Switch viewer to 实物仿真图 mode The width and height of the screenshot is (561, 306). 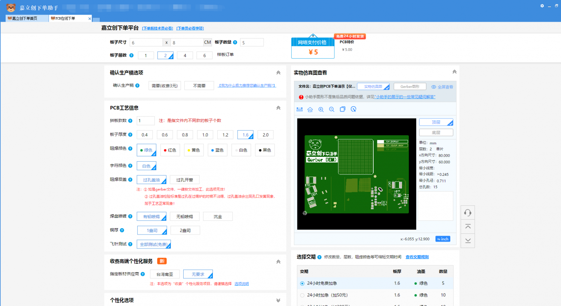click(373, 86)
